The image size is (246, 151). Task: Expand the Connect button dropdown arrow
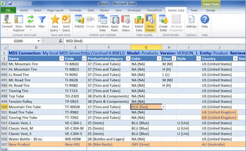pyautogui.click(x=7, y=30)
